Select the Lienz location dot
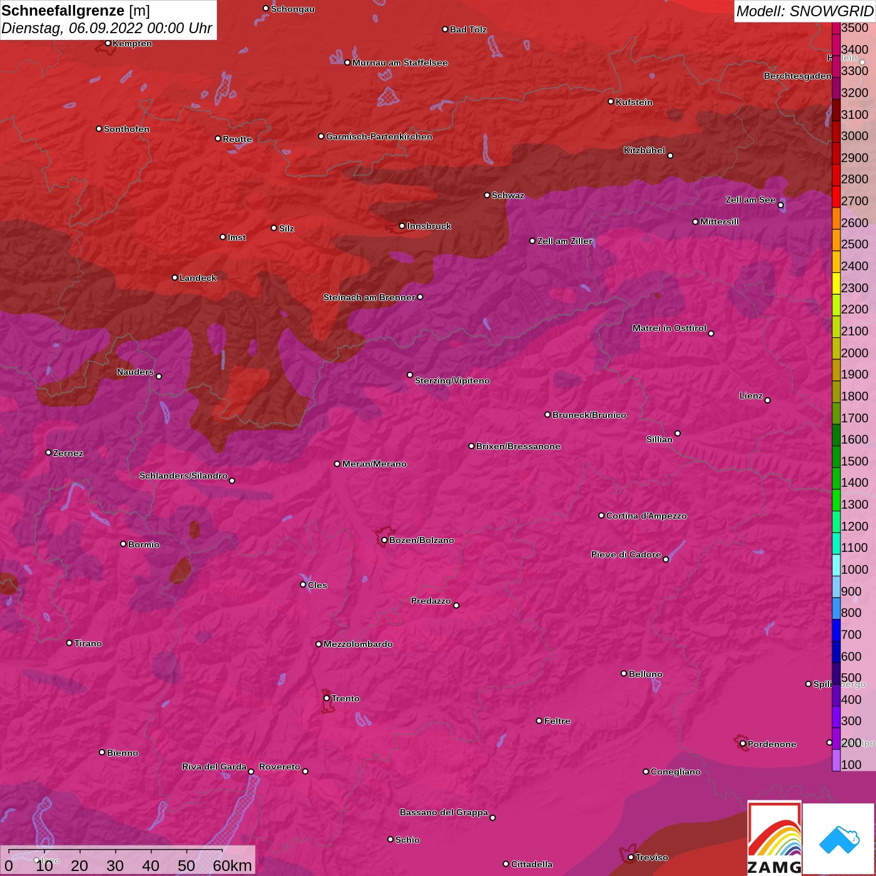 tap(768, 400)
